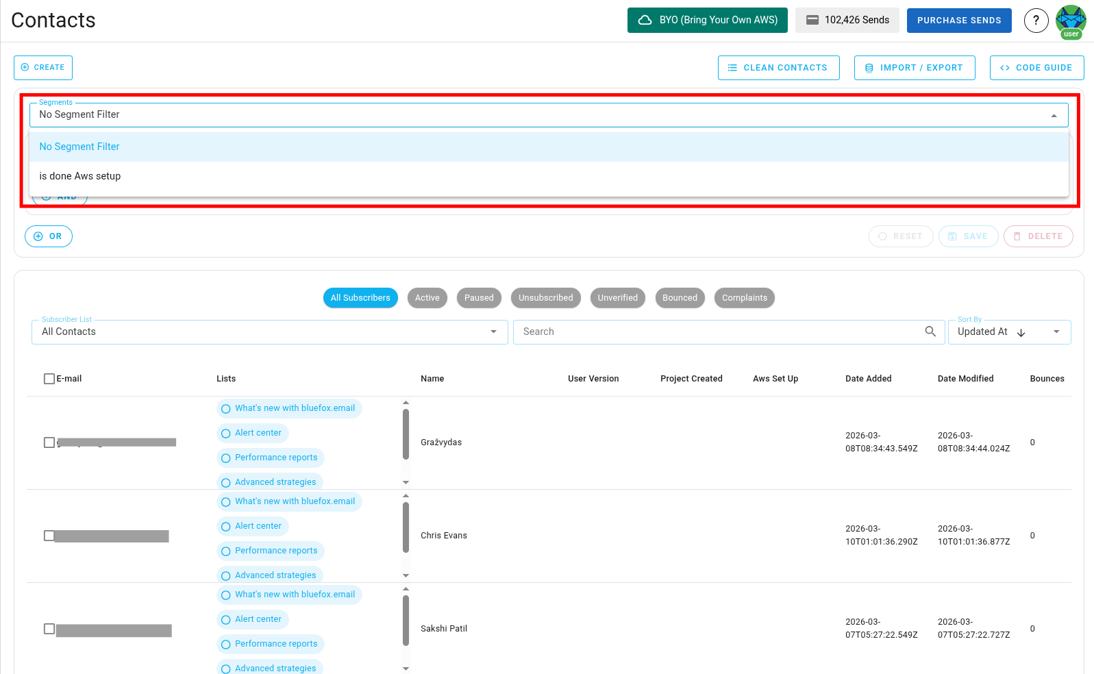This screenshot has width=1094, height=674.
Task: Toggle 'Advanced strategies' list for Gražvydas
Action: pyautogui.click(x=270, y=482)
